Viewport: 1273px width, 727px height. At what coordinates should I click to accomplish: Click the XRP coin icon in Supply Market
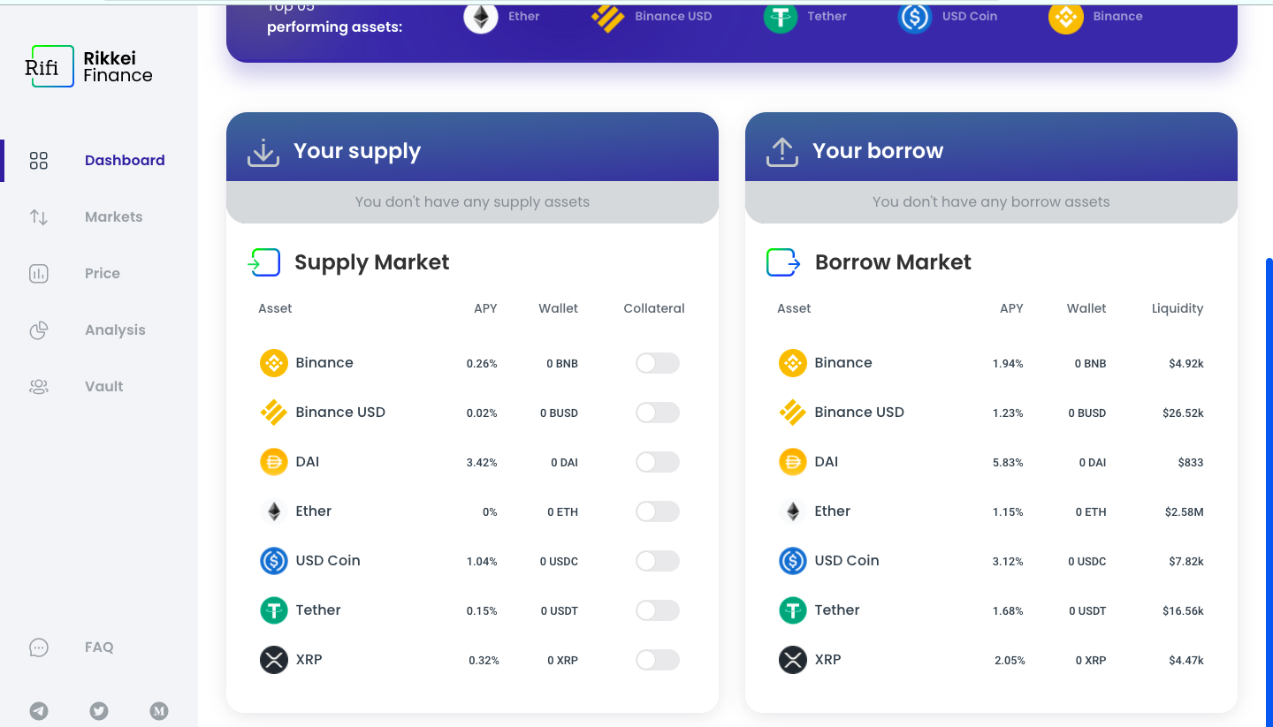click(274, 660)
